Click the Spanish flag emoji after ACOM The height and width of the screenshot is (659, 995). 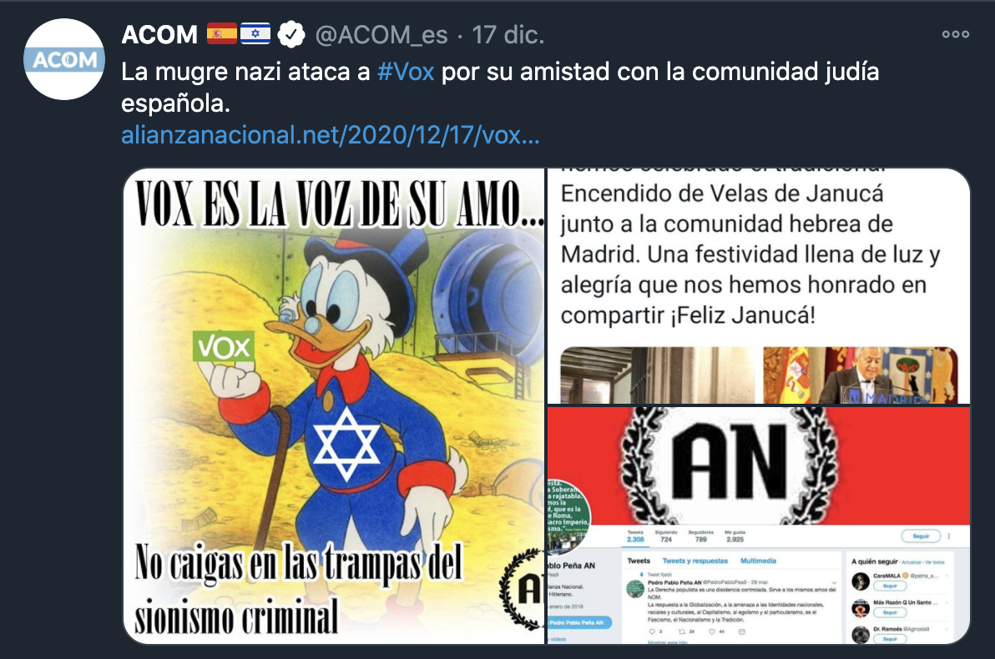pyautogui.click(x=221, y=33)
